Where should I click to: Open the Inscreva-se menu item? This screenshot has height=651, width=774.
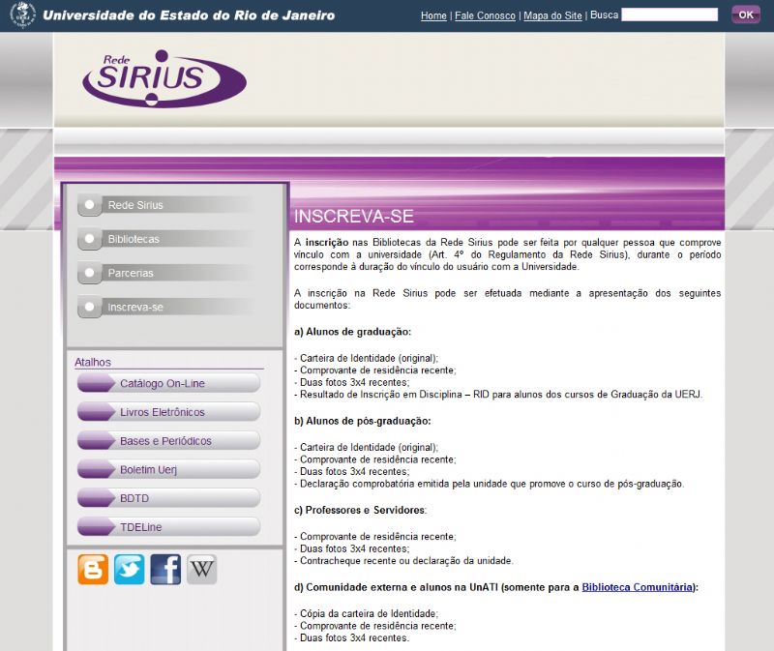click(165, 307)
